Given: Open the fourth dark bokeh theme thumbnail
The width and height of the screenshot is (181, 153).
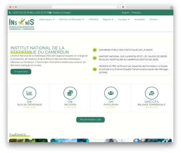Looking at the screenshot, I should pyautogui.click(x=152, y=140).
